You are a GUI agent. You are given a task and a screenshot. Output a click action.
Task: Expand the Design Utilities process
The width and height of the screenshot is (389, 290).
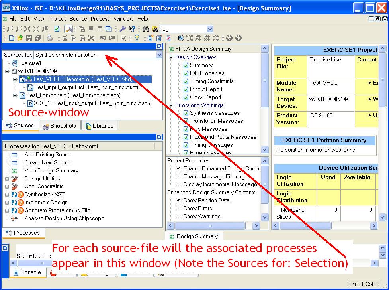[7, 179]
